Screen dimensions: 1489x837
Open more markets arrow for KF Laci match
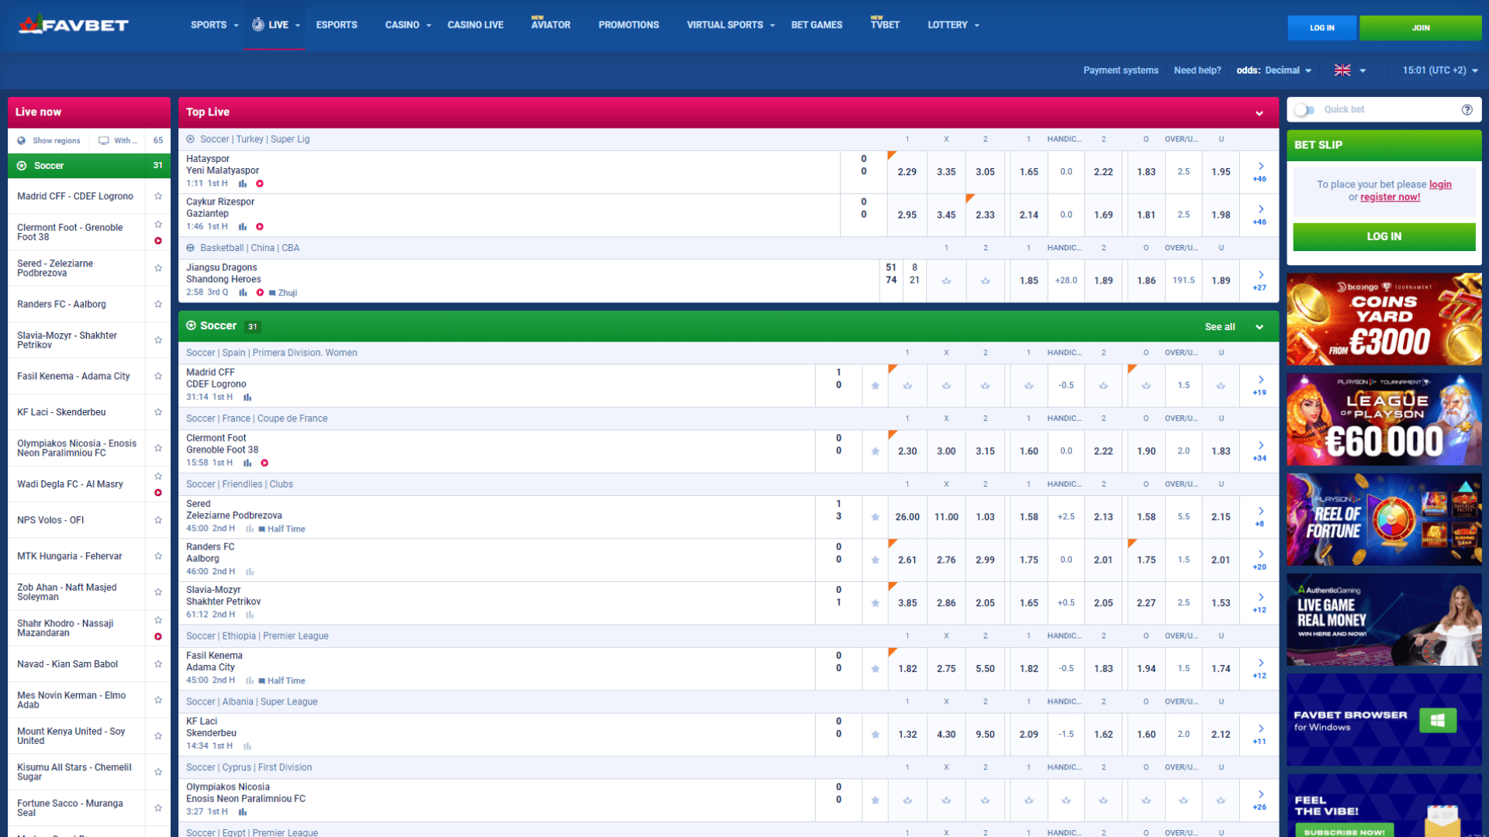click(x=1260, y=728)
